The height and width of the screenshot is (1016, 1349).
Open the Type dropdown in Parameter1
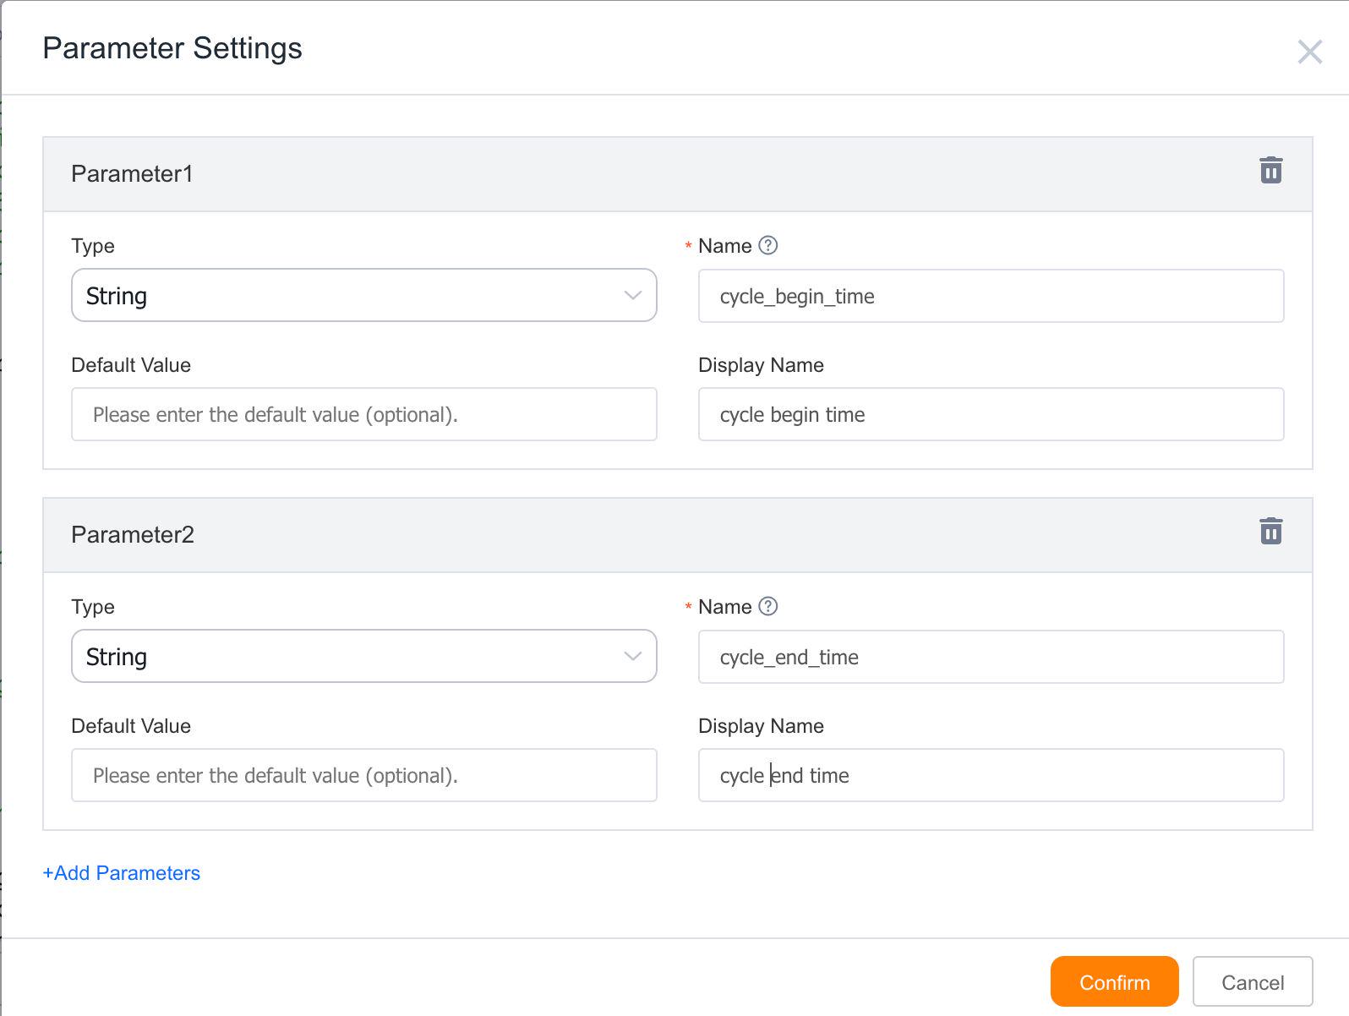[364, 295]
